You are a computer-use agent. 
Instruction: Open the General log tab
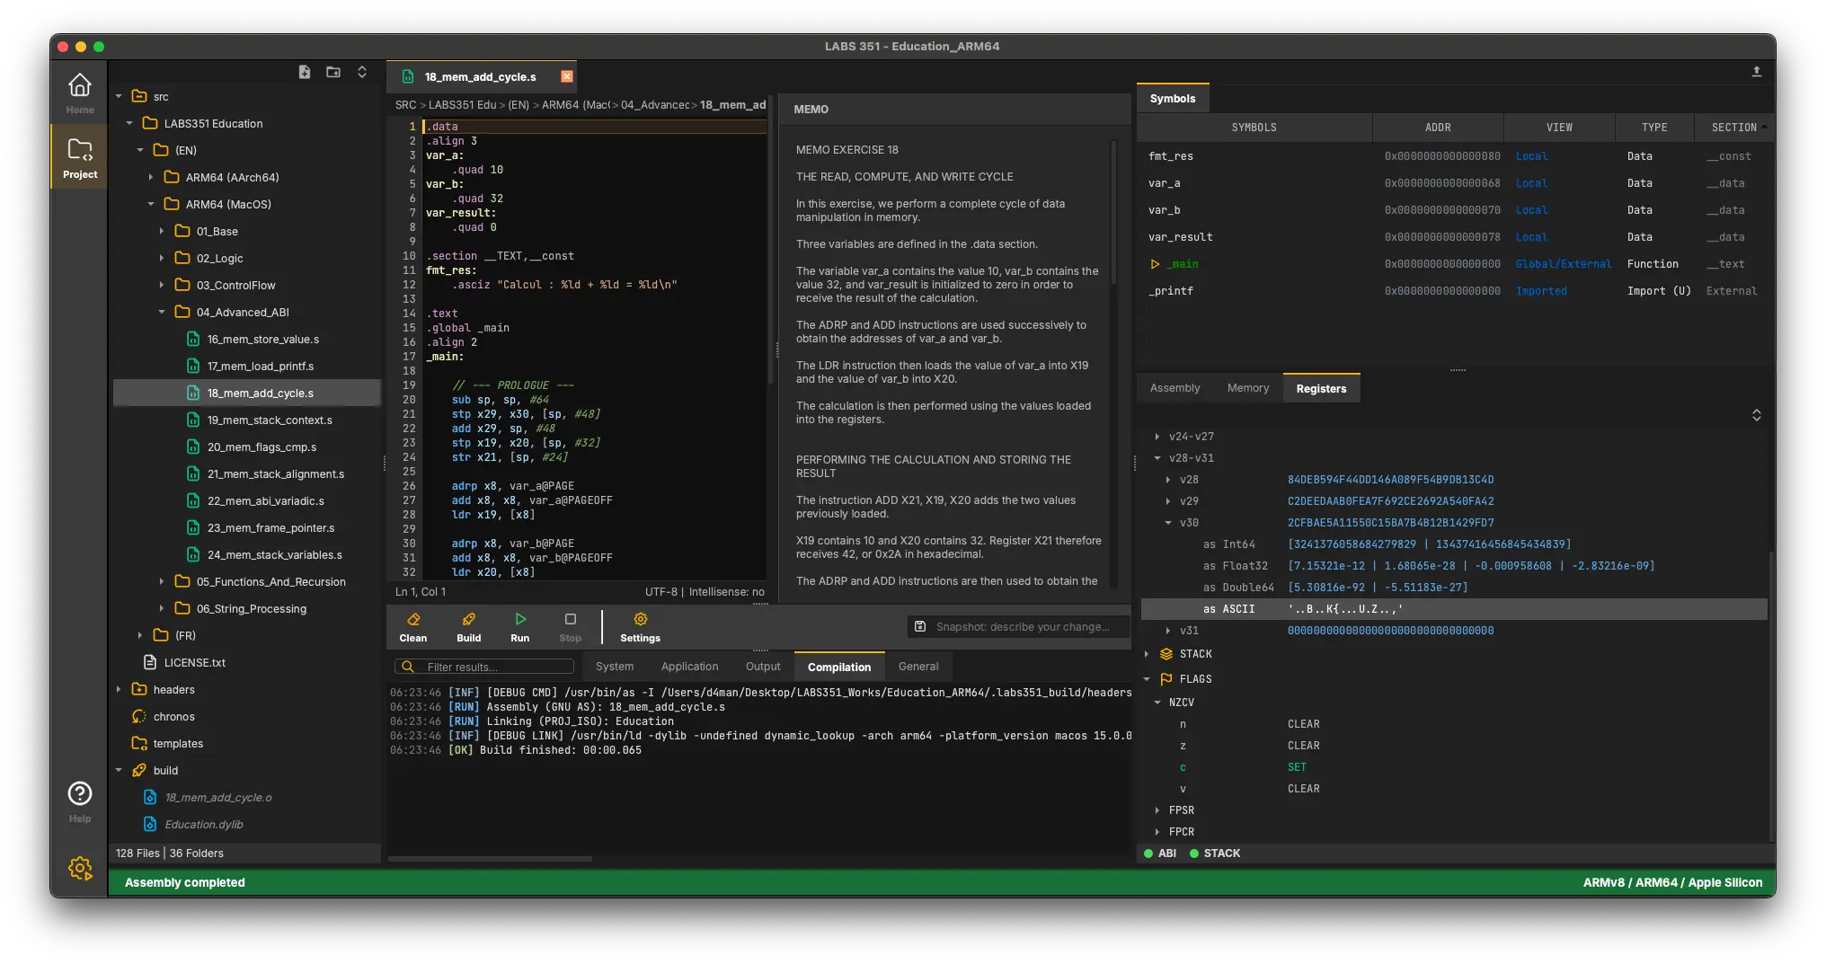[918, 667]
